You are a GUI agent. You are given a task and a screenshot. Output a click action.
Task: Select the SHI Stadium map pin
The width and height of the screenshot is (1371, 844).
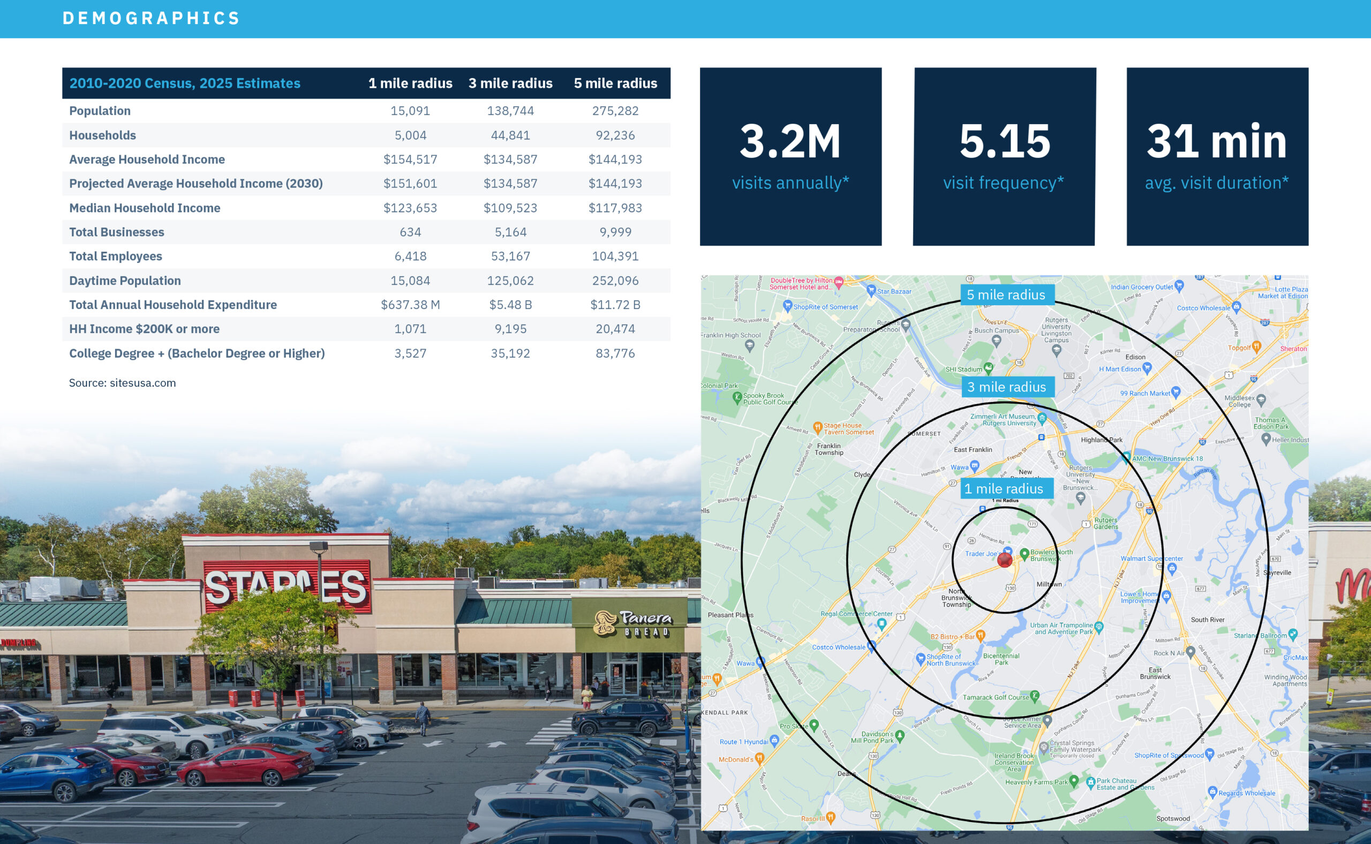pyautogui.click(x=989, y=368)
